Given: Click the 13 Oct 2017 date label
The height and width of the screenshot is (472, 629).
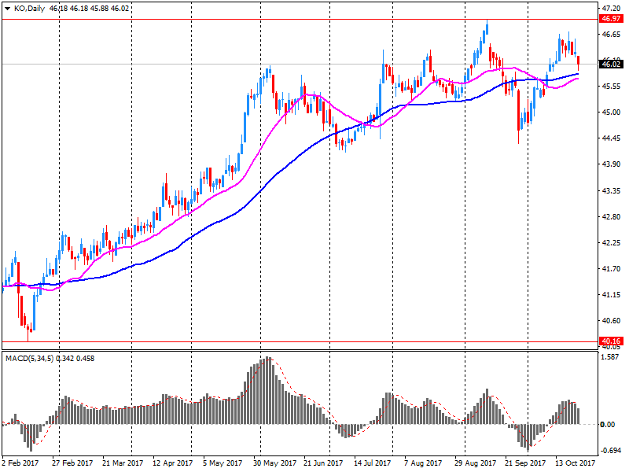Looking at the screenshot, I should click(x=576, y=463).
